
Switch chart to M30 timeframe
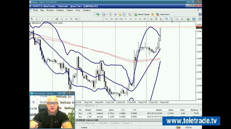coord(121,19)
